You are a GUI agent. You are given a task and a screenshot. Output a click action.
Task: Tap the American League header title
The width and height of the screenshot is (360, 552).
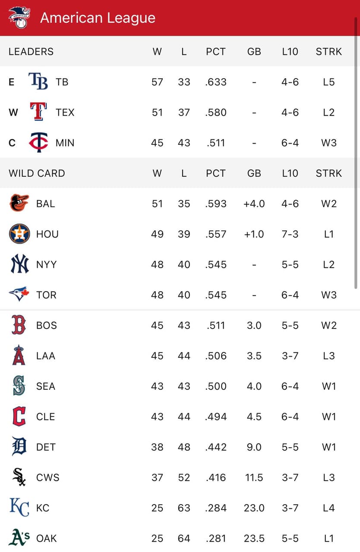click(98, 18)
